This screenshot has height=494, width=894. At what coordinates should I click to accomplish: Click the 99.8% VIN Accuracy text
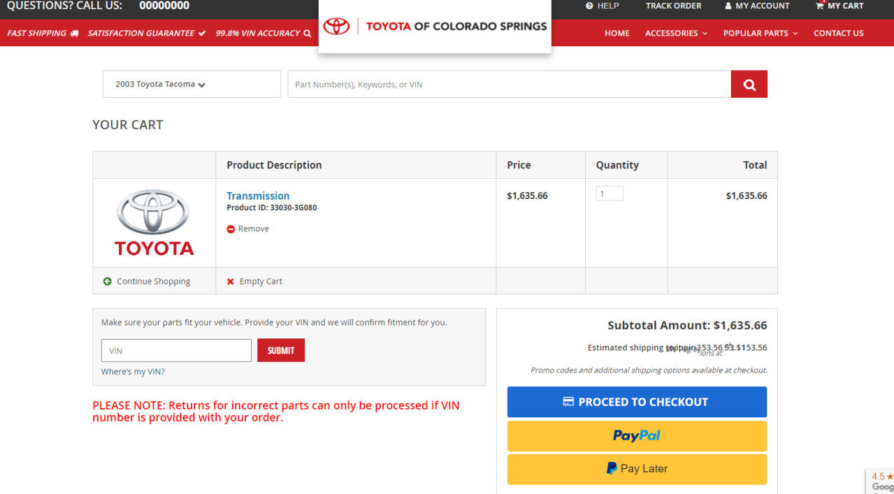coord(258,33)
